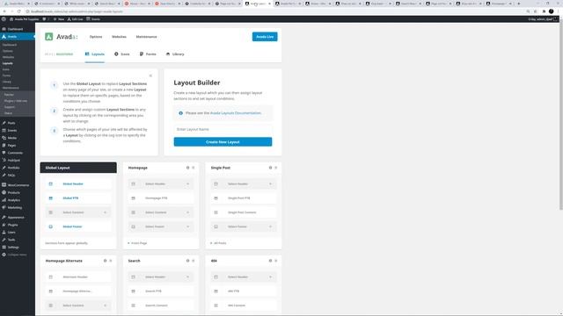The width and height of the screenshot is (563, 316).
Task: Open WooCommerce in WordPress sidebar
Action: [18, 185]
